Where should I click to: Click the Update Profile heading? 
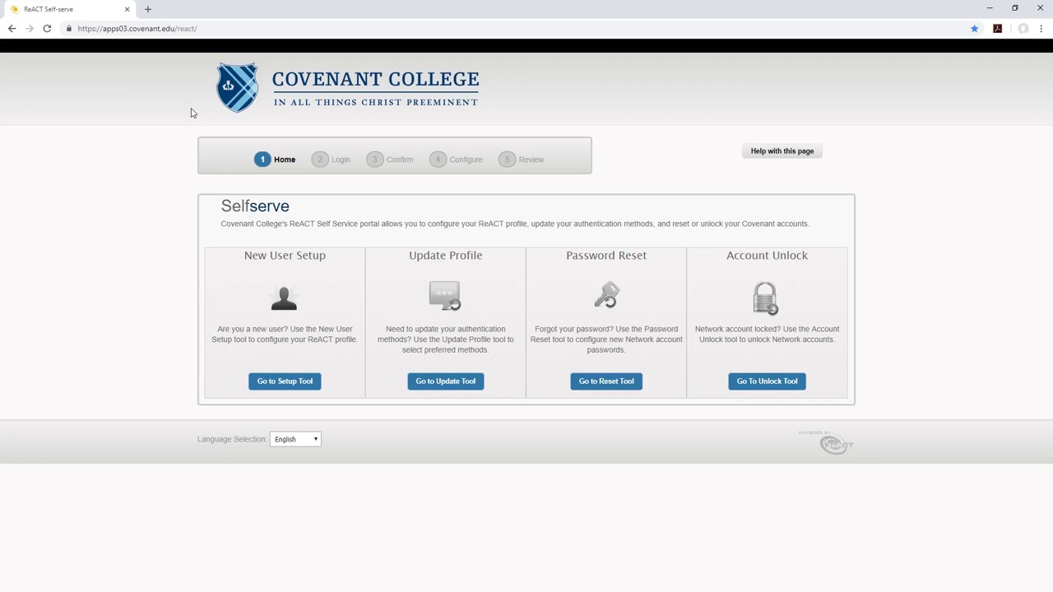coord(446,256)
